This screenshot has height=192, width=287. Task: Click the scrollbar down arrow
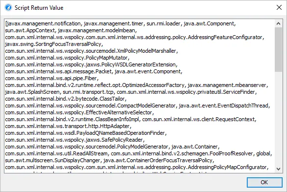tap(278, 169)
